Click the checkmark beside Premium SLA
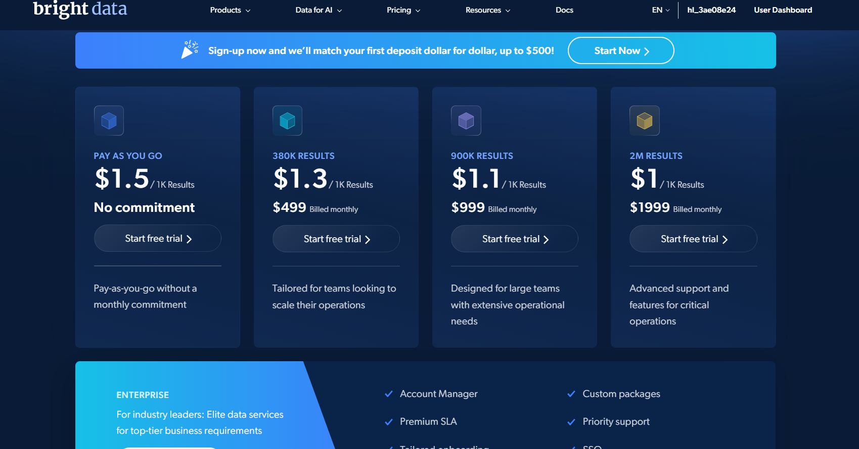Screen dimensions: 859x449 (x=389, y=422)
